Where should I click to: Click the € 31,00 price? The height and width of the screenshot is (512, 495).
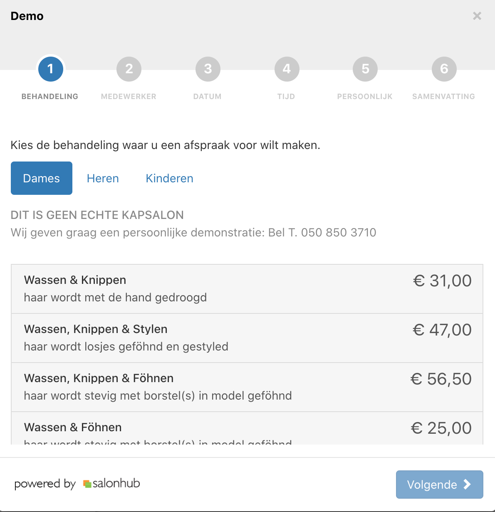pos(442,281)
